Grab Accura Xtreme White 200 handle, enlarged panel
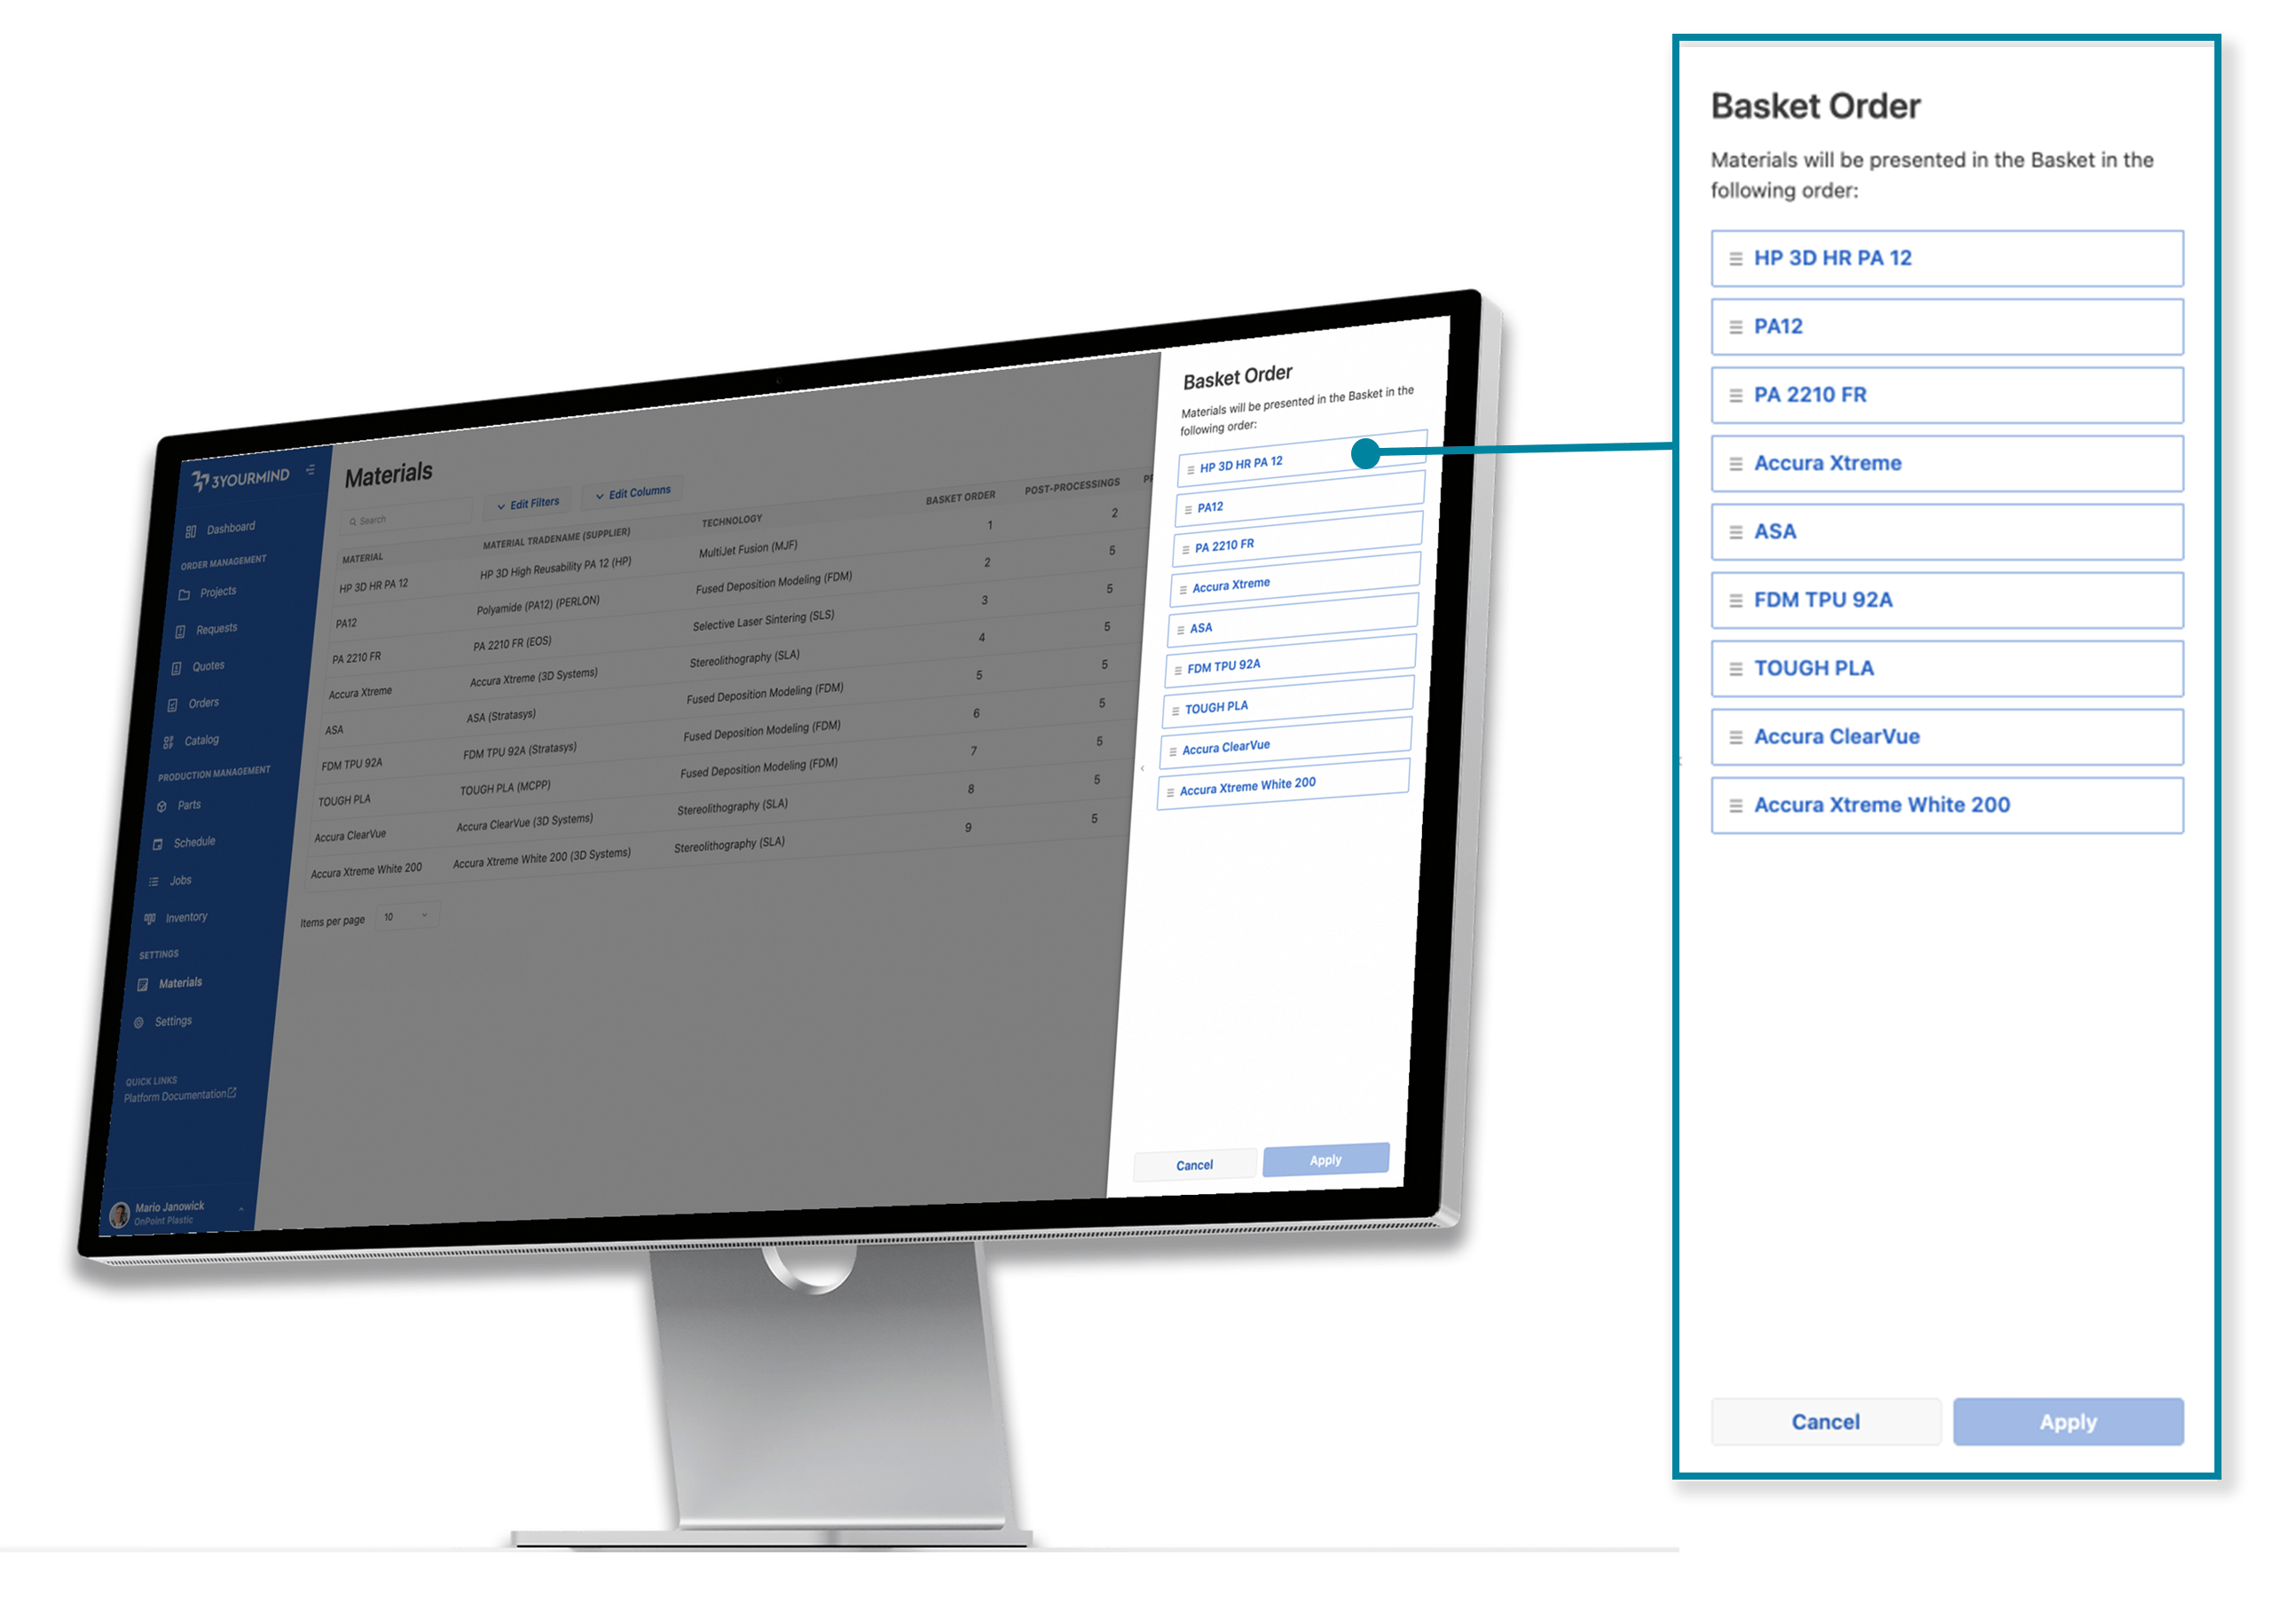 tap(1736, 806)
